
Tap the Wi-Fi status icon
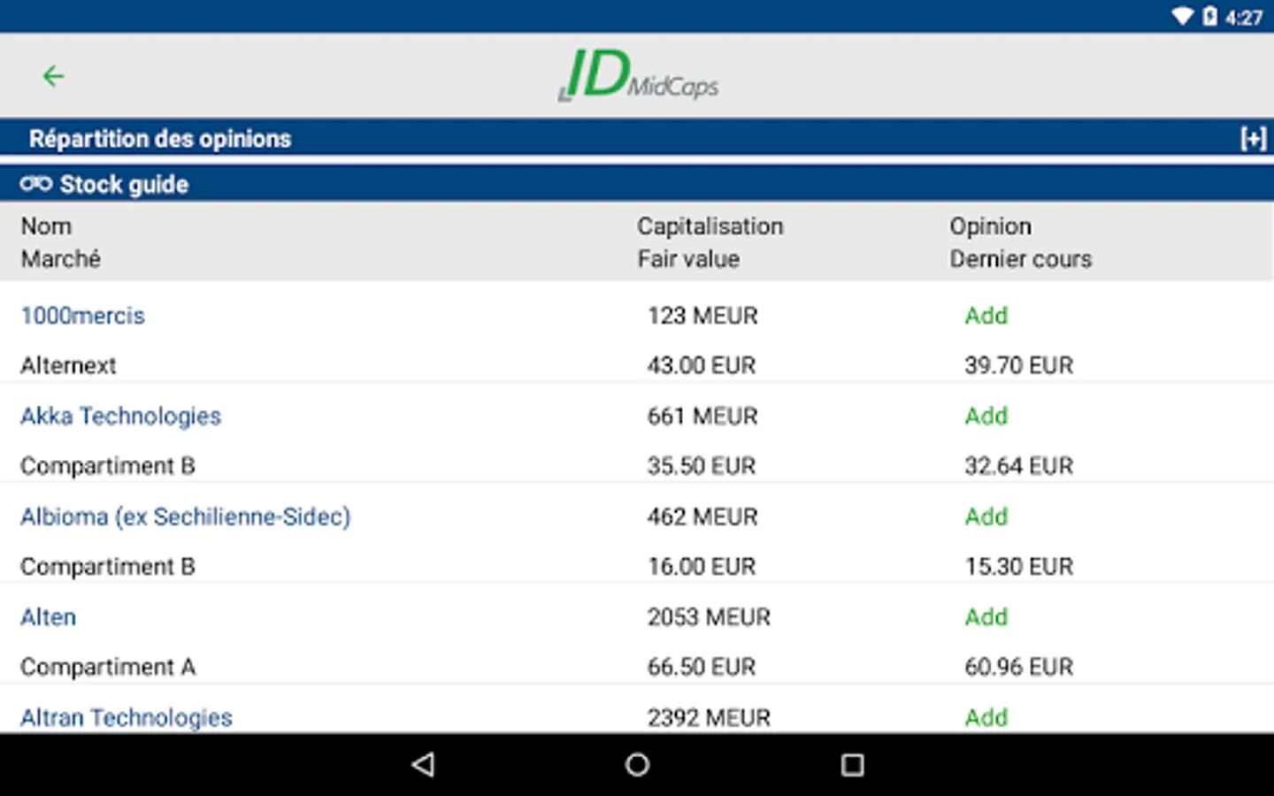(1183, 16)
